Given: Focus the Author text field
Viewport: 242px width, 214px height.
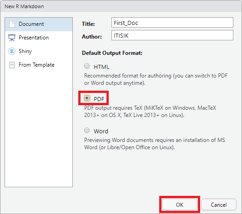Looking at the screenshot, I should point(172,35).
